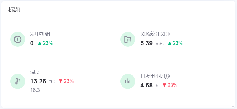Image resolution: width=237 pixels, height=109 pixels.
Task: Click the red down arrow after °C
Action: pos(61,81)
